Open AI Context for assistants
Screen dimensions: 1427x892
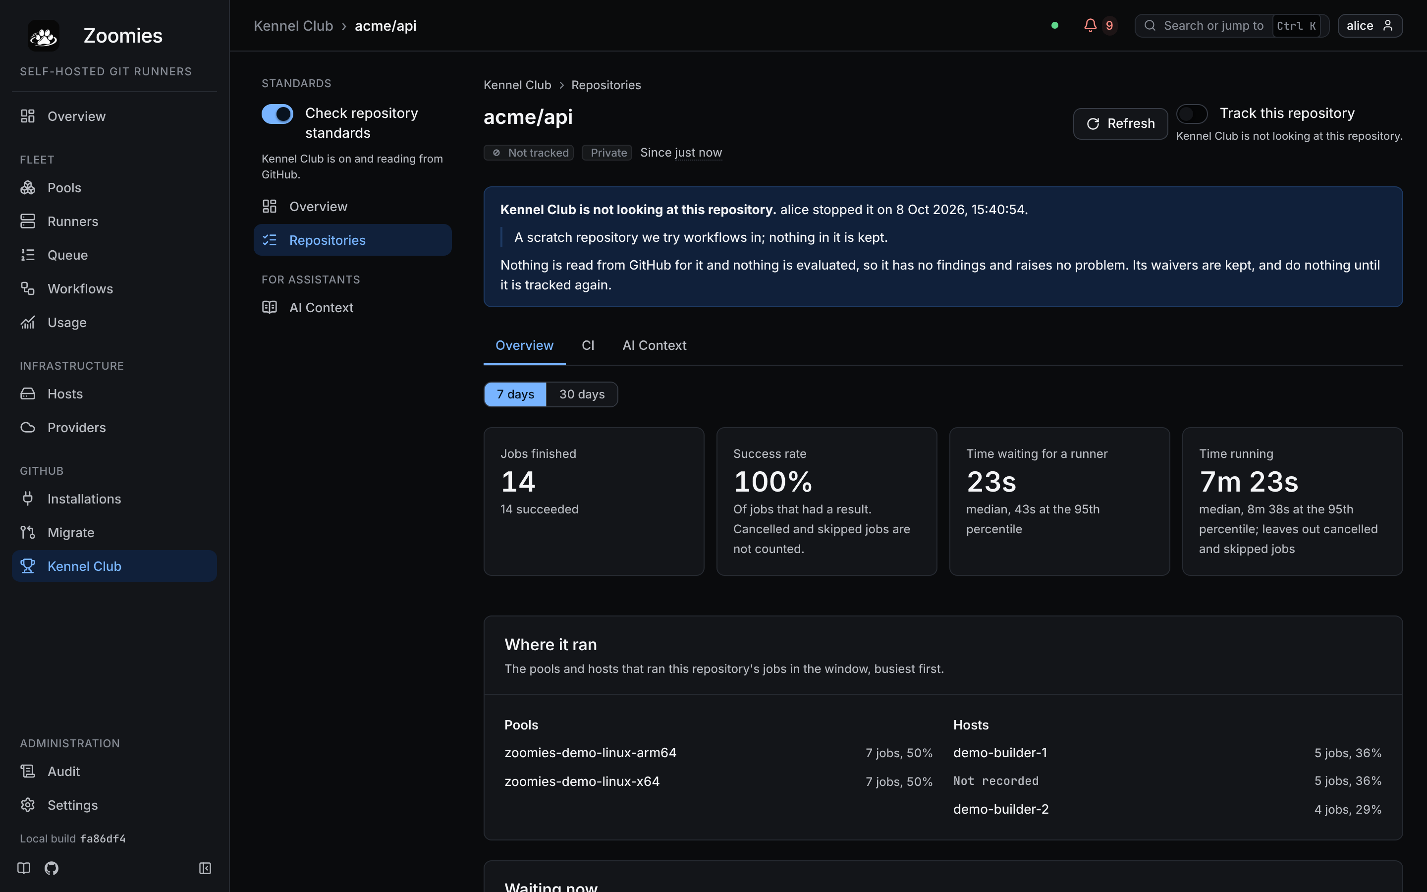[353, 307]
